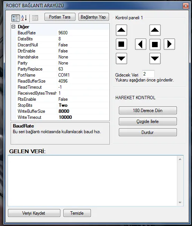This screenshot has height=226, width=192.
Task: Click the 8000 WriteBufferSize value
Action: pyautogui.click(x=64, y=111)
